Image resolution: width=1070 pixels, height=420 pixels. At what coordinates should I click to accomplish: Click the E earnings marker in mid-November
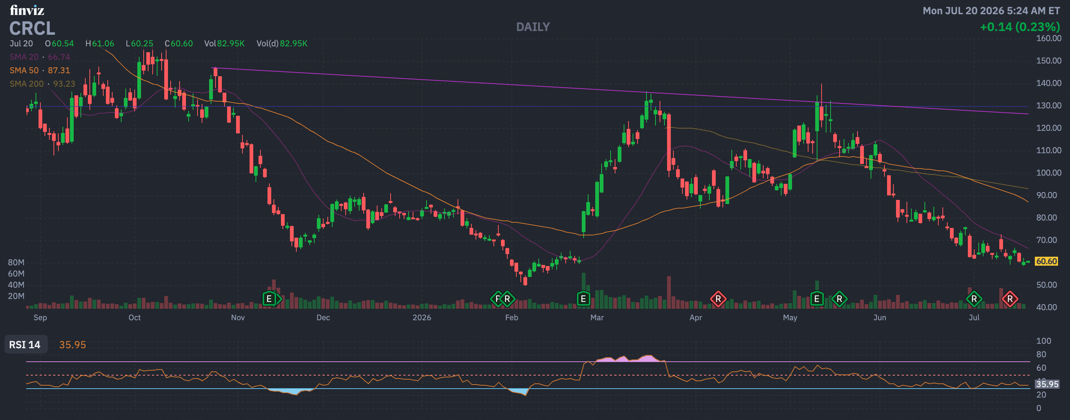[x=269, y=299]
